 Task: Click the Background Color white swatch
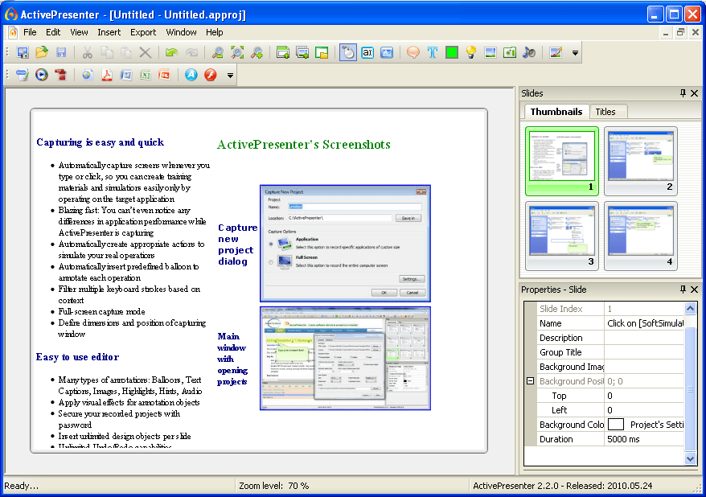click(615, 425)
